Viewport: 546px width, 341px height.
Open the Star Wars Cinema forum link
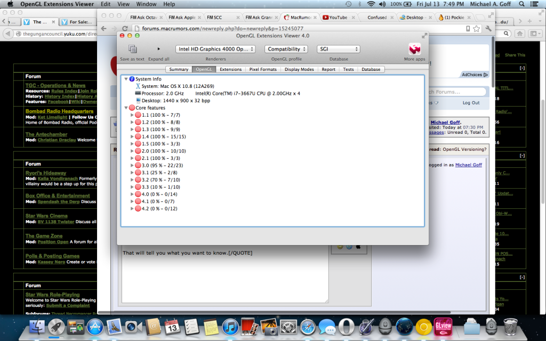click(x=46, y=216)
